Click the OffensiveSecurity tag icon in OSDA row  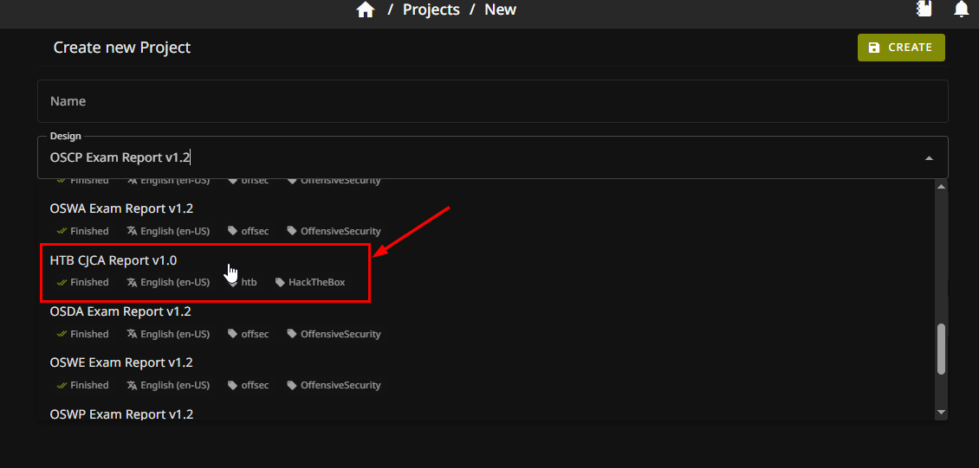point(292,334)
